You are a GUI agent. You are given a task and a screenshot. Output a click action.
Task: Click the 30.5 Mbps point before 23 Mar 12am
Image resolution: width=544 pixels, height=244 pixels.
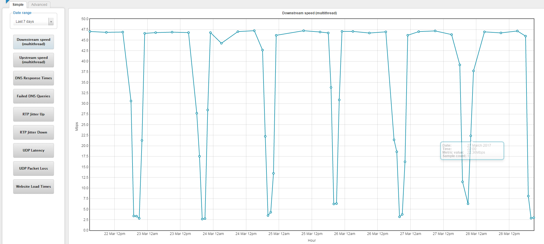(131, 101)
